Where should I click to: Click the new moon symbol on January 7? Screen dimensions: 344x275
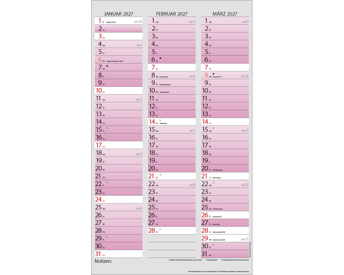107,66
